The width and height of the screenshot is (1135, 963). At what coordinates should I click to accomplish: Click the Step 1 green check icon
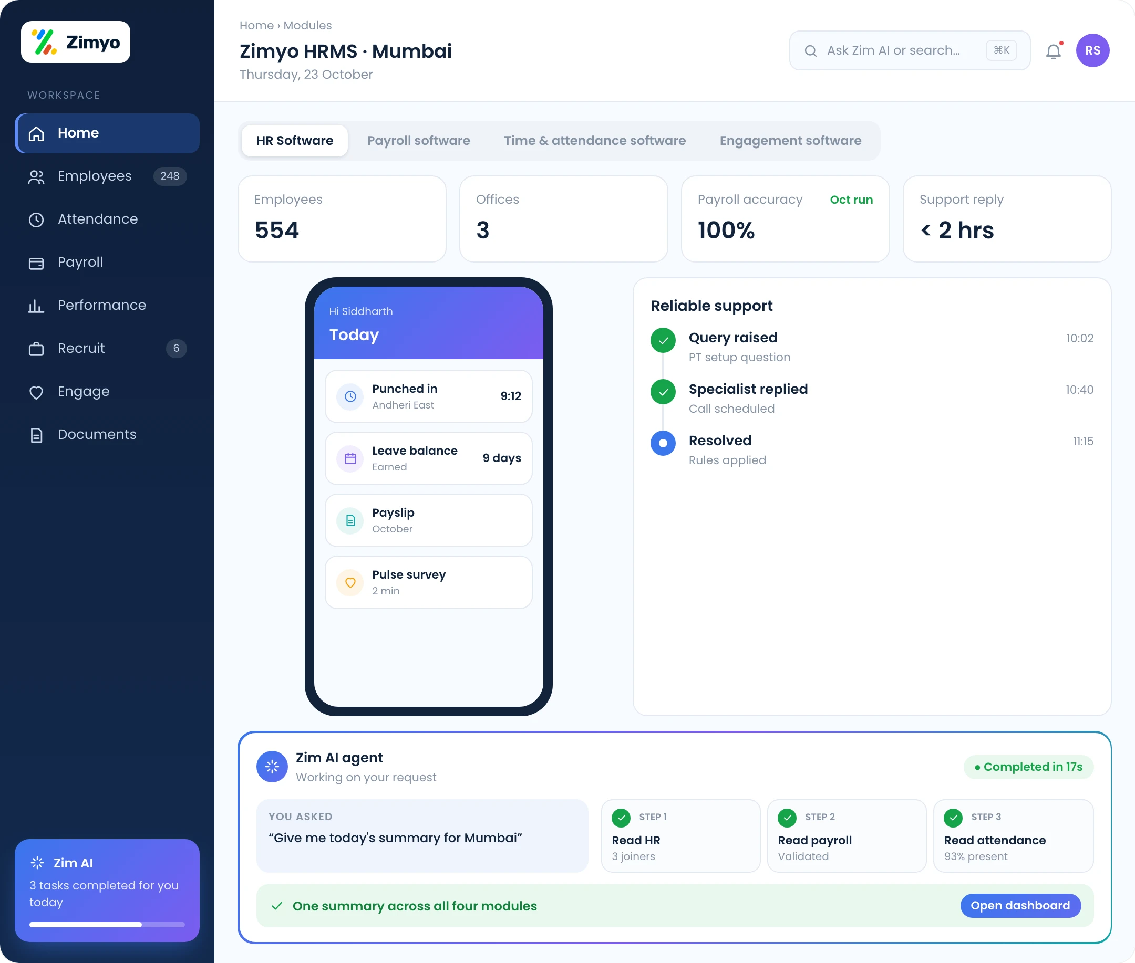621,817
